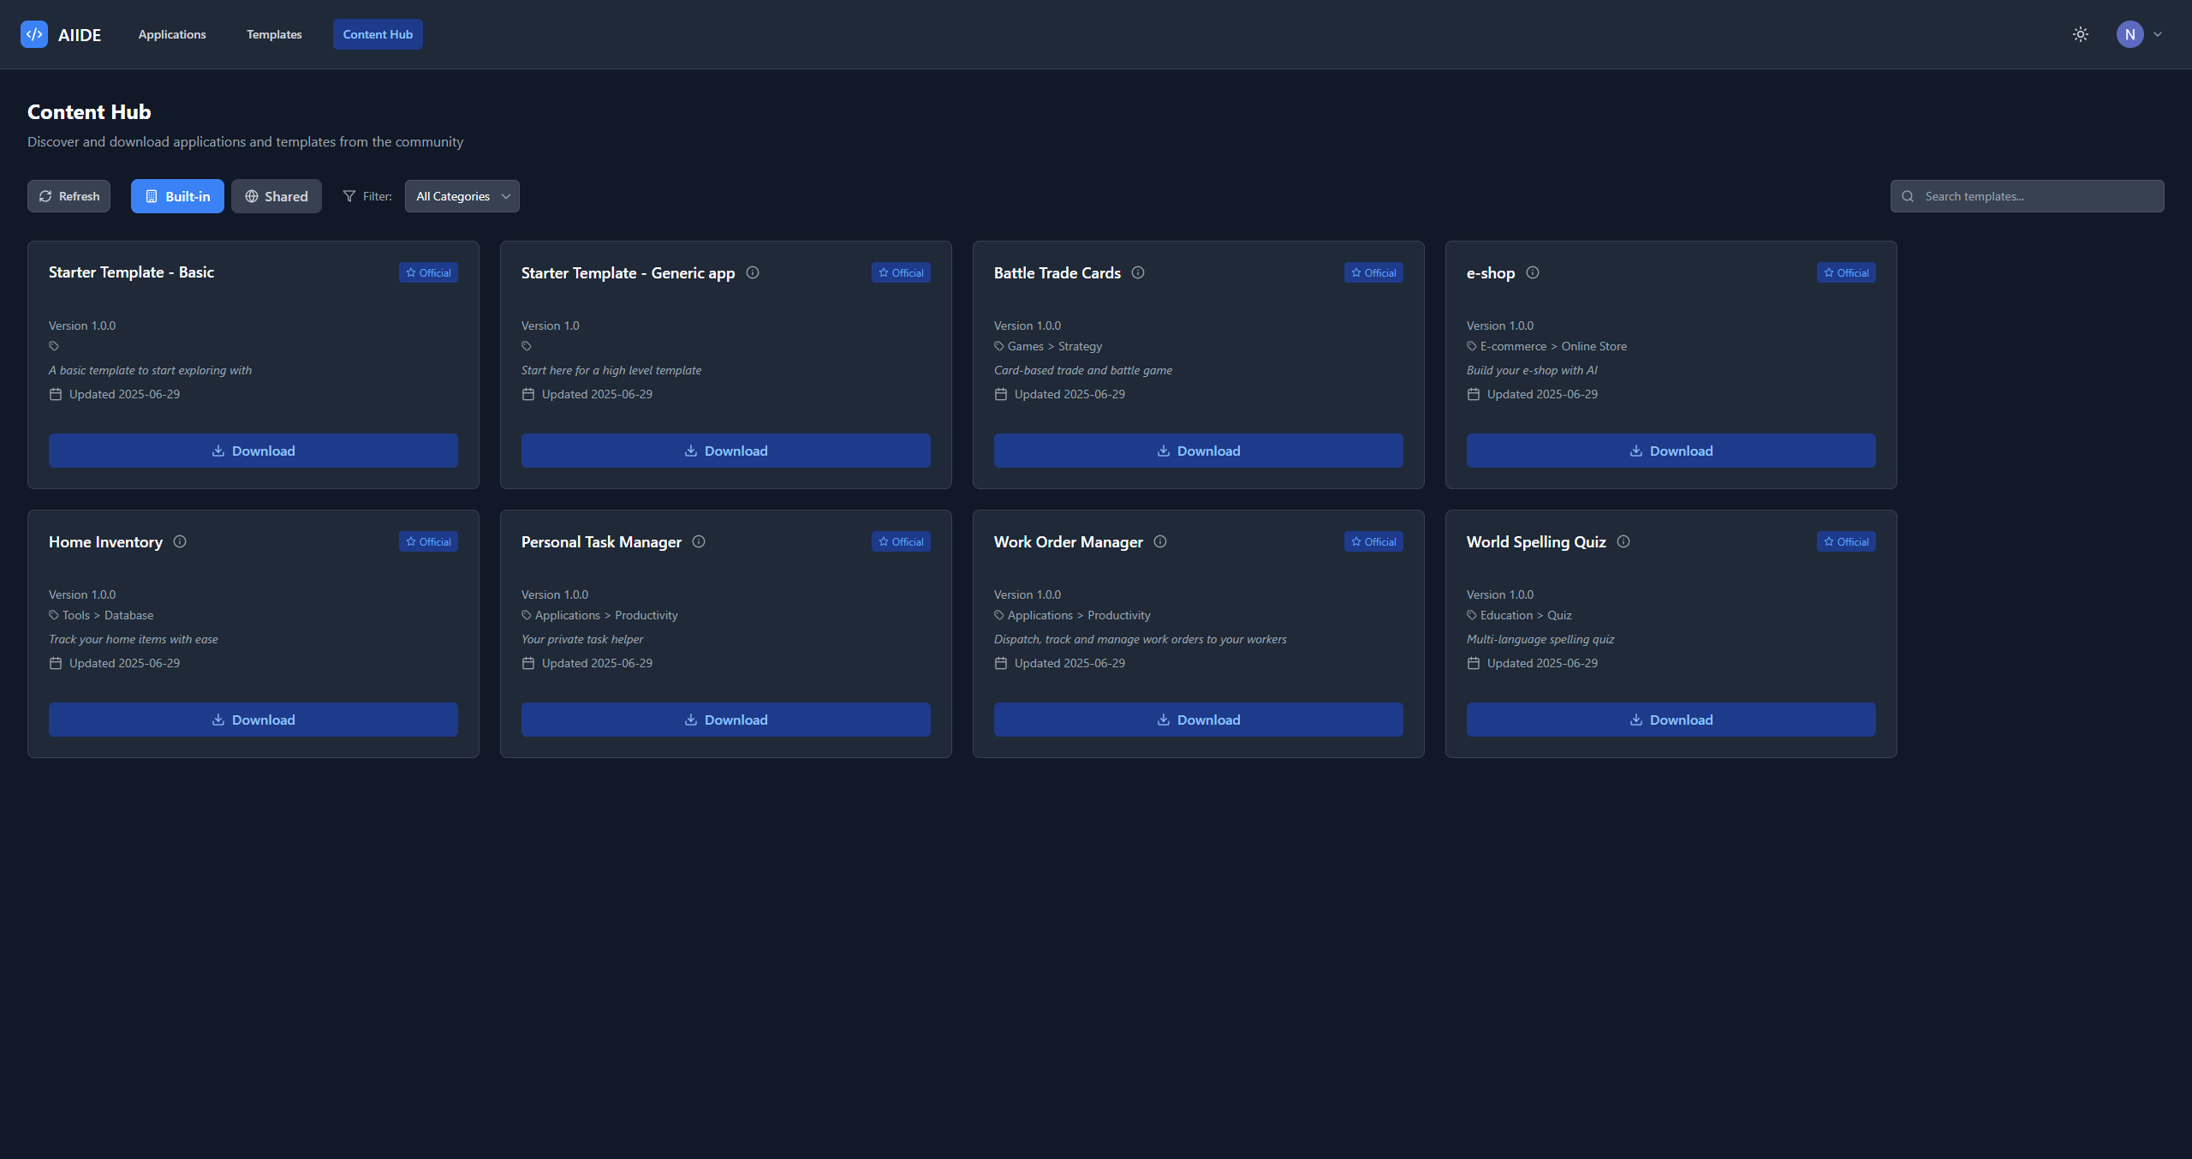Click World Spelling Quiz info icon
This screenshot has width=2192, height=1159.
(1623, 541)
